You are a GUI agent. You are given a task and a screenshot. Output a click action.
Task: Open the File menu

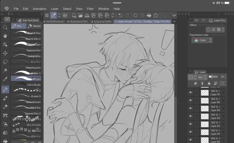click(x=16, y=9)
